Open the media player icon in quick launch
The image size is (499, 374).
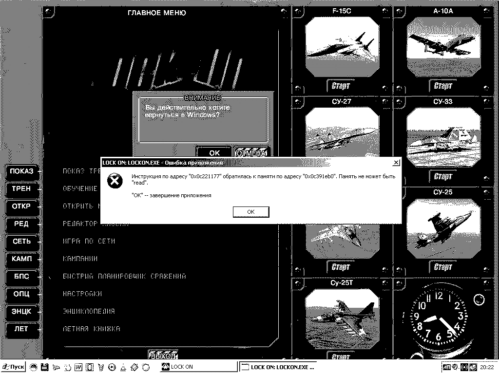[112, 367]
